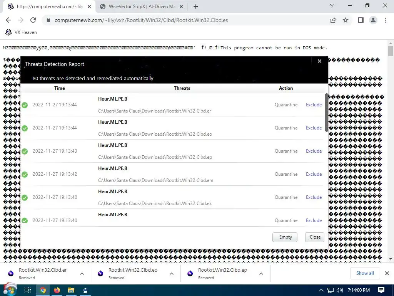
Task: Click the green check icon for Clbd.ek row
Action: tap(25, 198)
